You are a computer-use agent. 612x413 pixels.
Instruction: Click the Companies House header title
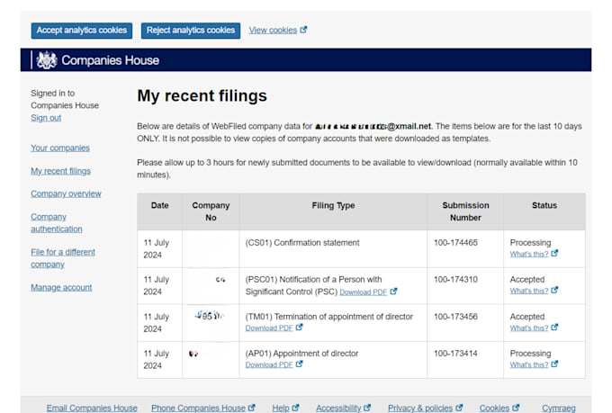tap(111, 60)
